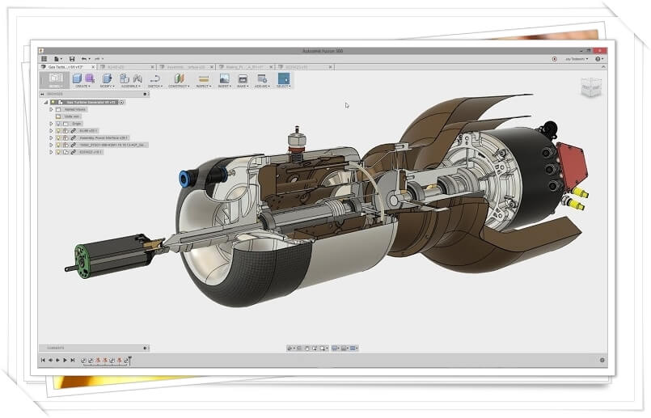Click the Create box tool icon
651x418 pixels.
coord(78,78)
